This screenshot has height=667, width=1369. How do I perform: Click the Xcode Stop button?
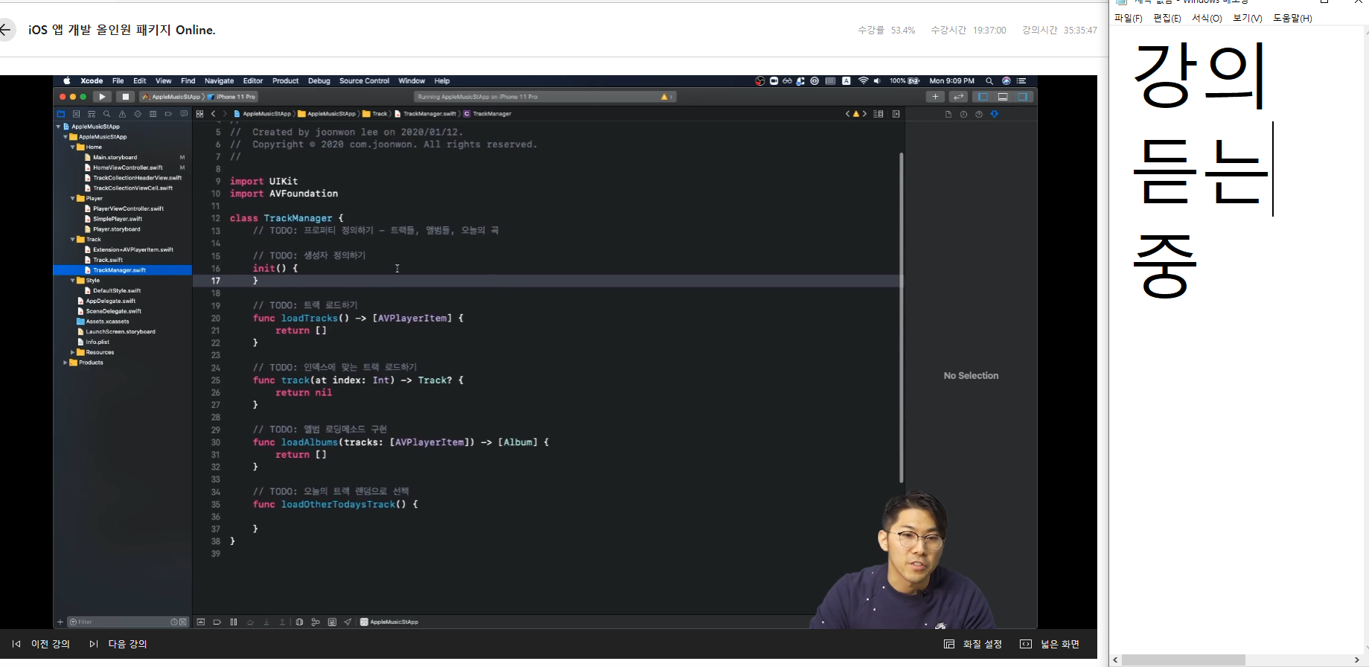point(126,97)
